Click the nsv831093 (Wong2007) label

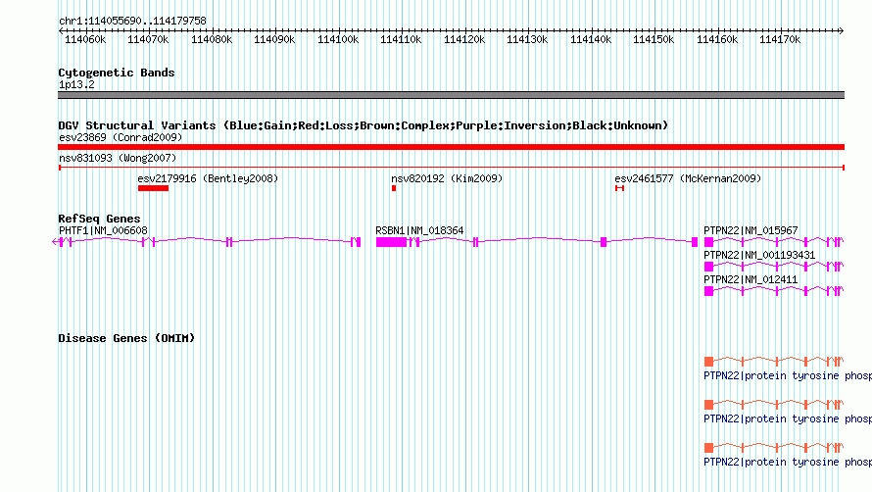click(118, 158)
